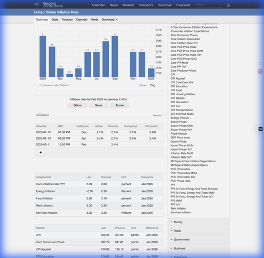This screenshot has width=264, height=258.
Task: Open Inflation Rate MoM sidebar link
Action: pyautogui.click(x=182, y=153)
